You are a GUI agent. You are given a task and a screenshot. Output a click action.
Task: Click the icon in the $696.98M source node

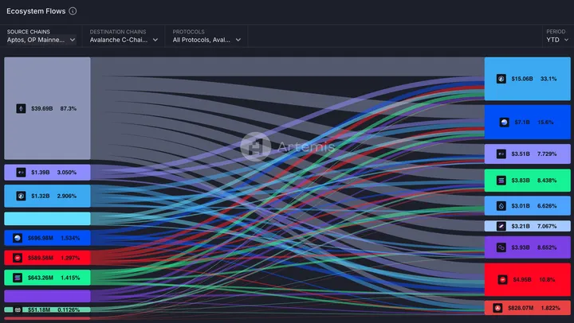pyautogui.click(x=17, y=238)
